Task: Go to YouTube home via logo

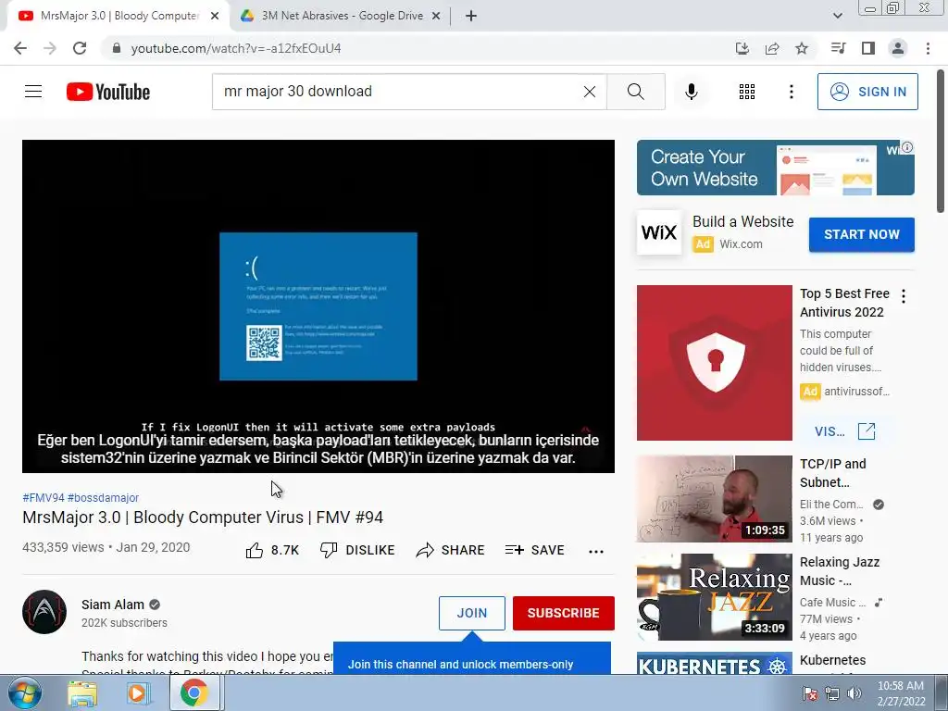Action: coord(108,92)
